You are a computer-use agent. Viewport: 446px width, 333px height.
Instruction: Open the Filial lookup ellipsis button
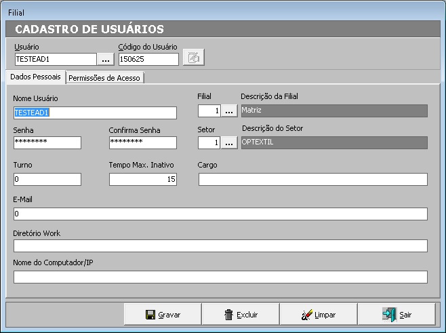click(x=229, y=111)
